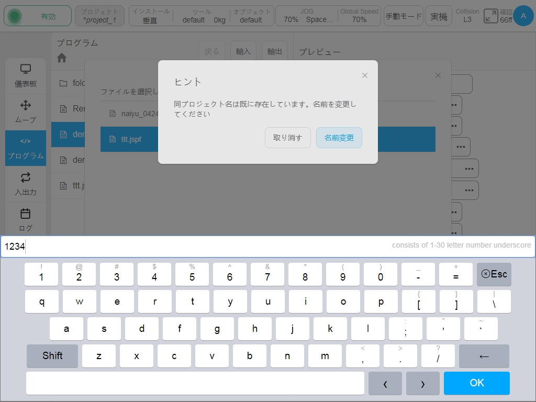The height and width of the screenshot is (402, 536).
Task: Click the 名前変更 button in hint dialog
Action: [339, 138]
